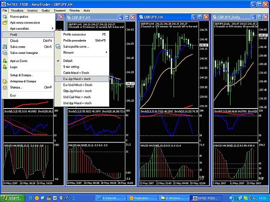Click the Stampa printer icon
Viewport: 270px width, 202px height.
click(x=5, y=87)
